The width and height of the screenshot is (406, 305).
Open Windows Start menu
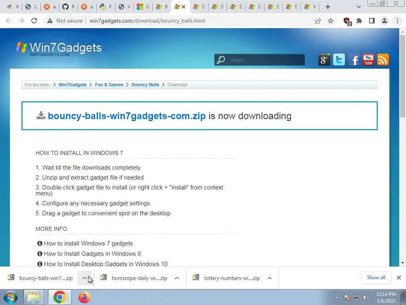(x=10, y=297)
